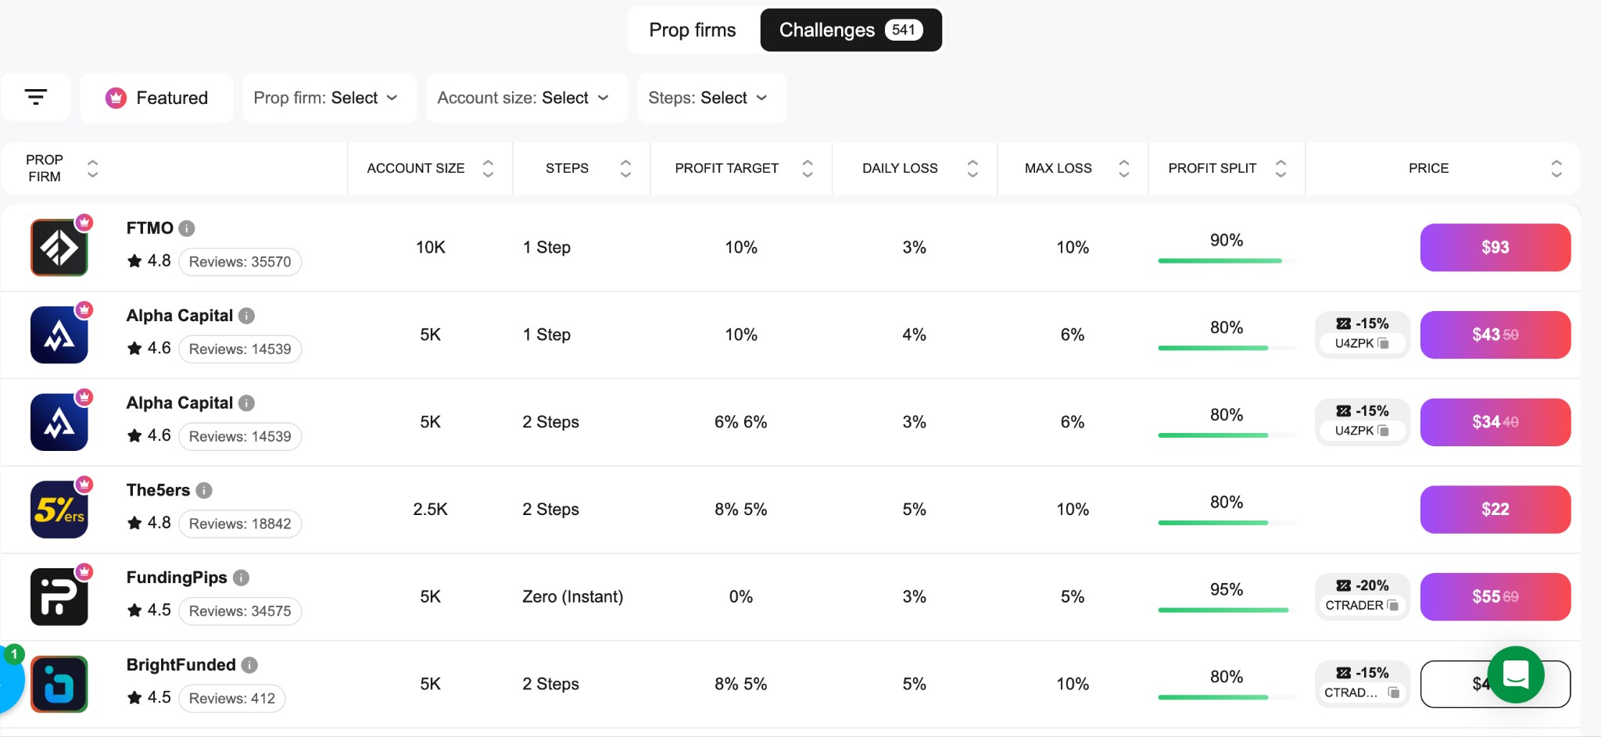The width and height of the screenshot is (1601, 737).
Task: Open The5ers reviews: 18842
Action: (x=240, y=524)
